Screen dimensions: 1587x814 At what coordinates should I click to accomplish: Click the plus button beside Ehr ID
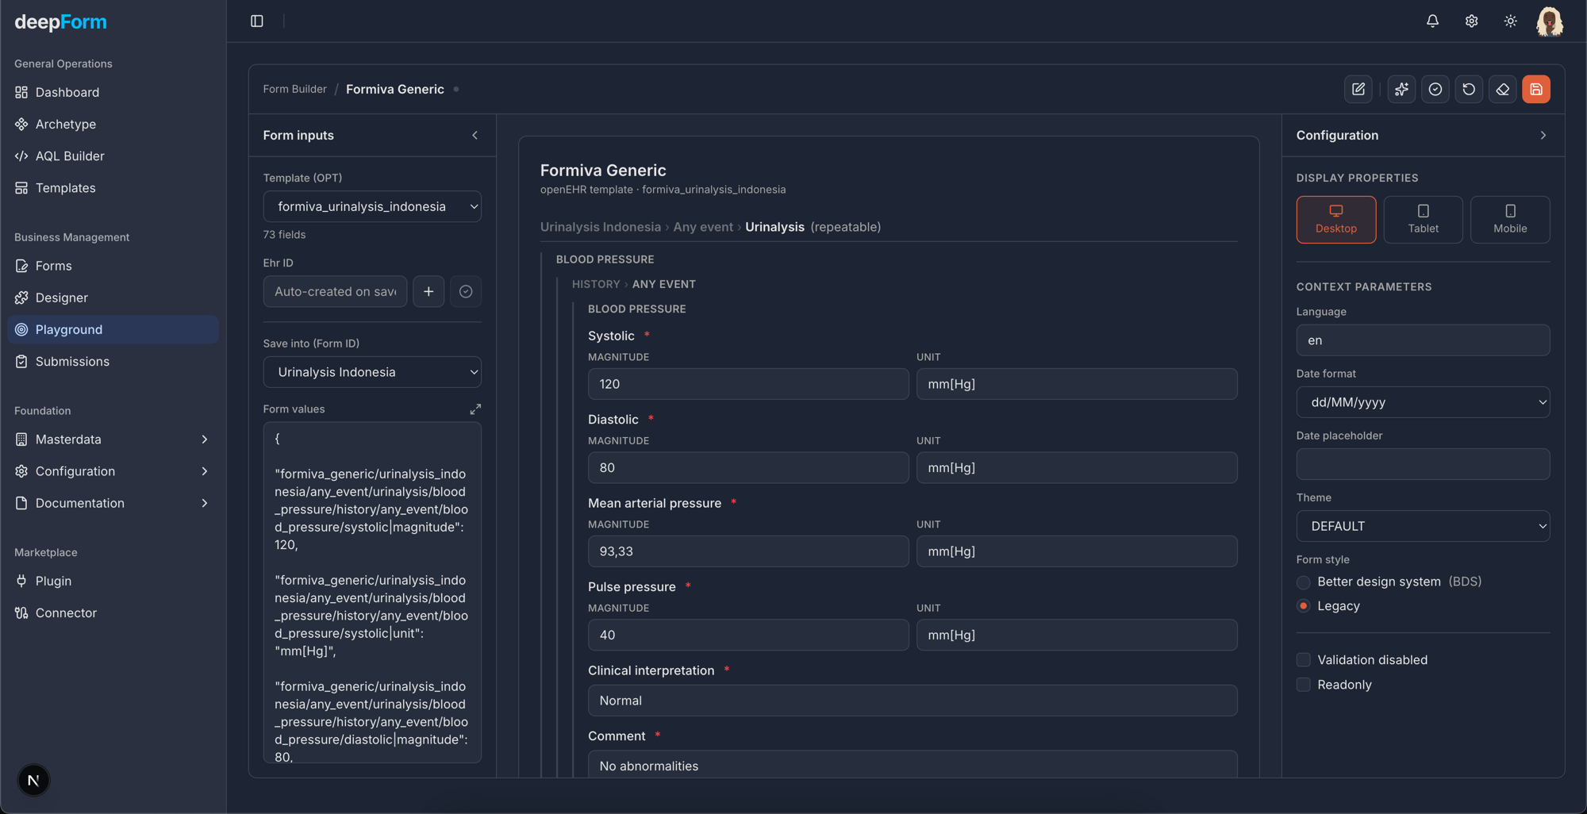428,291
